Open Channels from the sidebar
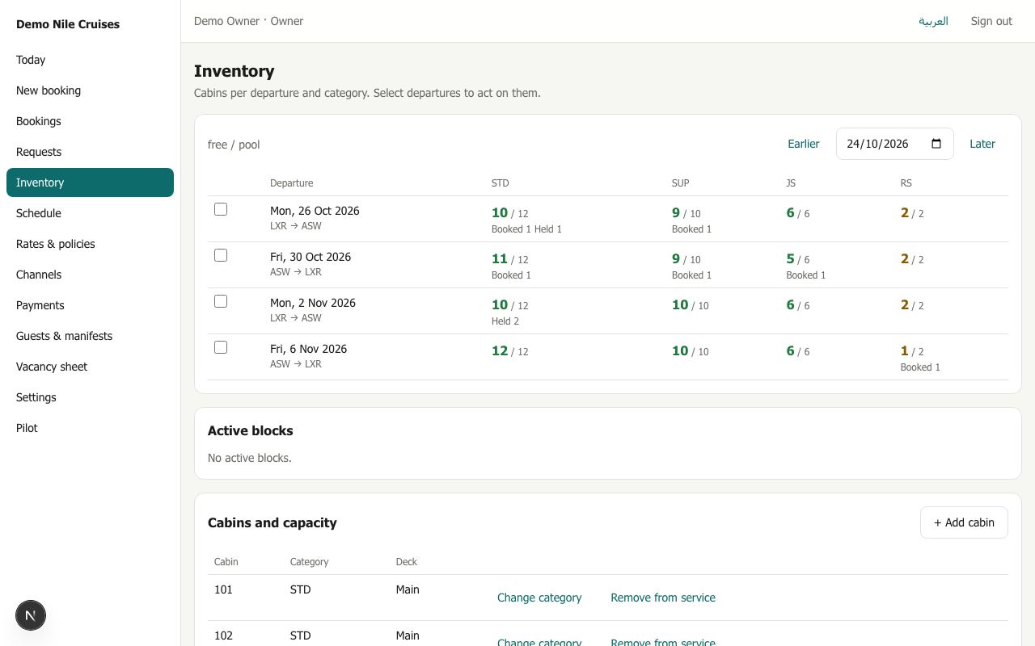The height and width of the screenshot is (646, 1035). point(90,275)
